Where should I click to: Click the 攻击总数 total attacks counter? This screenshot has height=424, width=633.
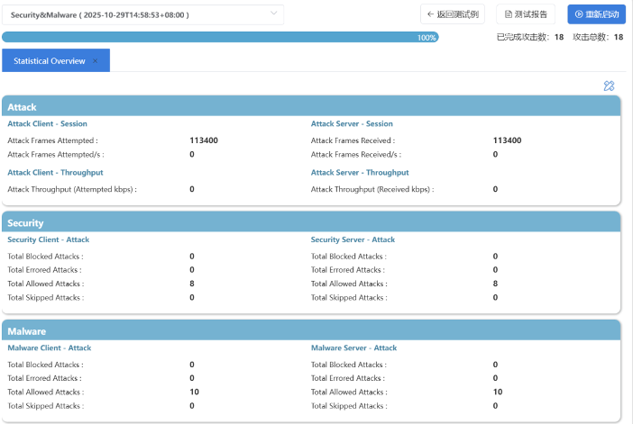(598, 37)
